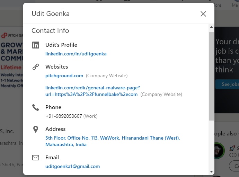Click the Address section label
The image size is (239, 177).
point(55,129)
